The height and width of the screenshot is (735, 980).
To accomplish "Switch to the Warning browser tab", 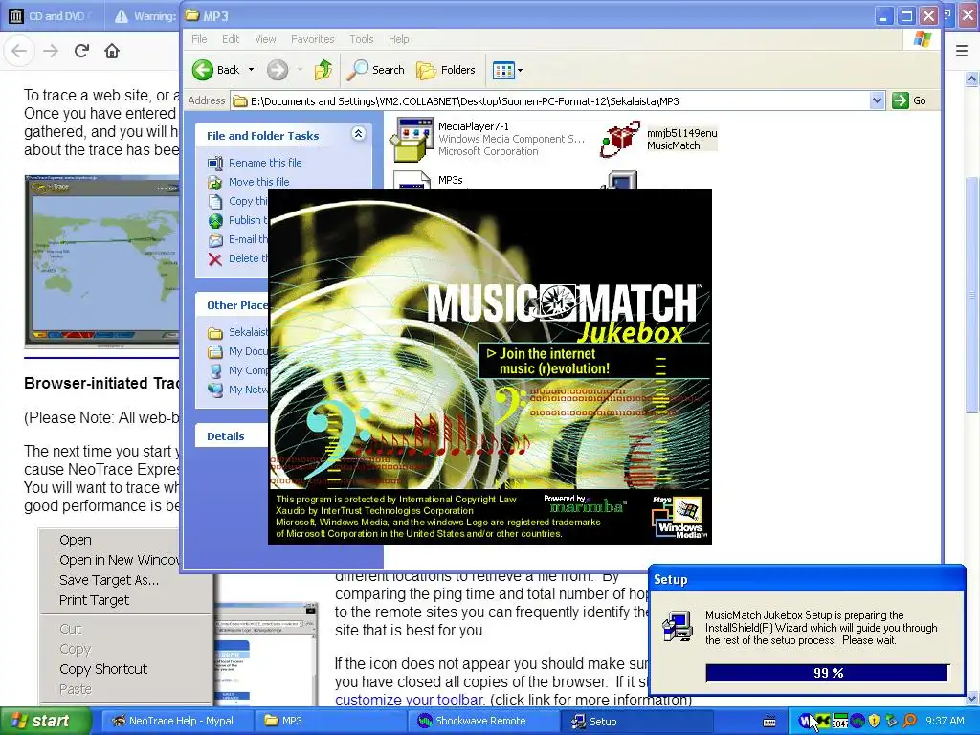I will coord(144,15).
